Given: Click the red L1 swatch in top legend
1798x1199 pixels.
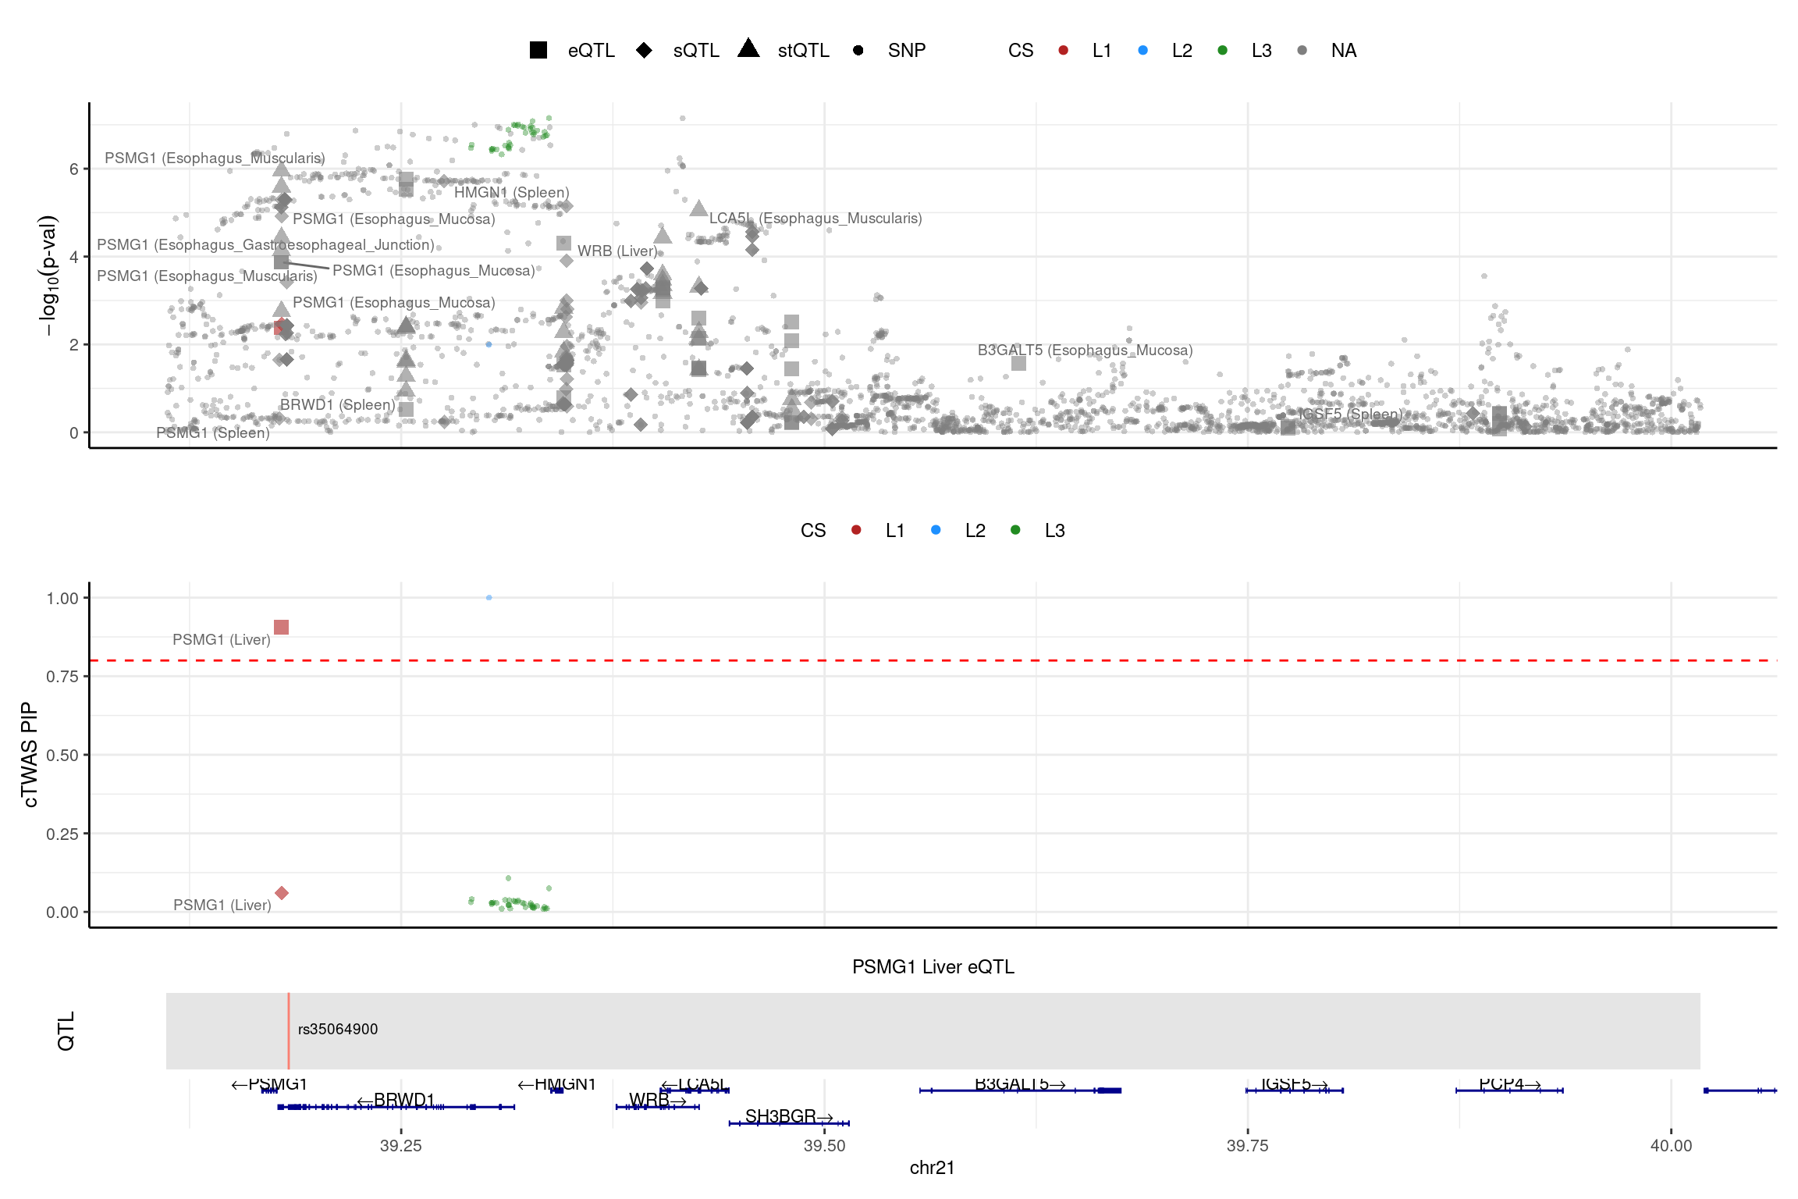Looking at the screenshot, I should pos(1063,50).
